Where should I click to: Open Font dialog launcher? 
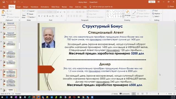(x=65, y=20)
